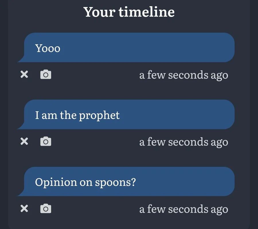The height and width of the screenshot is (229, 258).
Task: Take a snapshot of 'I am the prophet' post
Action: coord(46,141)
